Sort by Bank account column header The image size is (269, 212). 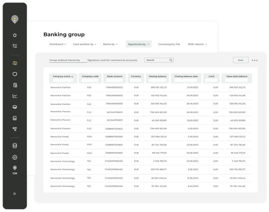point(115,77)
